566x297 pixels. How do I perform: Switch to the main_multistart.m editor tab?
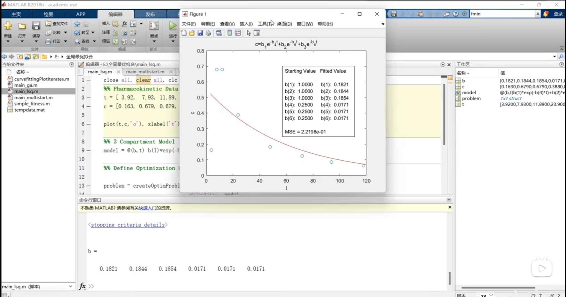145,72
